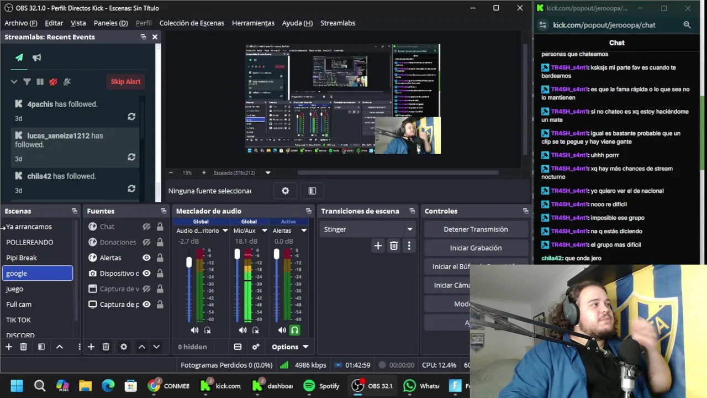This screenshot has height=398, width=707.
Task: Expand the Audio del escritorio mixer dropdown
Action: coord(225,231)
